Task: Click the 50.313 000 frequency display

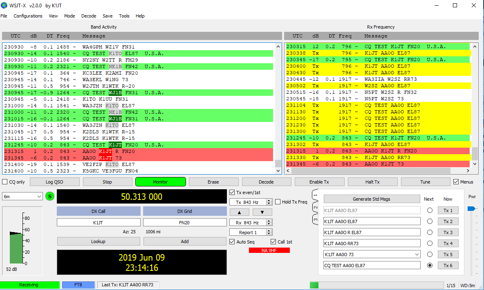Action: point(142,197)
